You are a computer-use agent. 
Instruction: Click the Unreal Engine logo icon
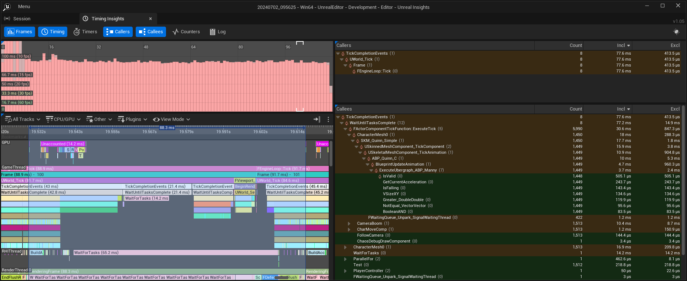coord(7,7)
